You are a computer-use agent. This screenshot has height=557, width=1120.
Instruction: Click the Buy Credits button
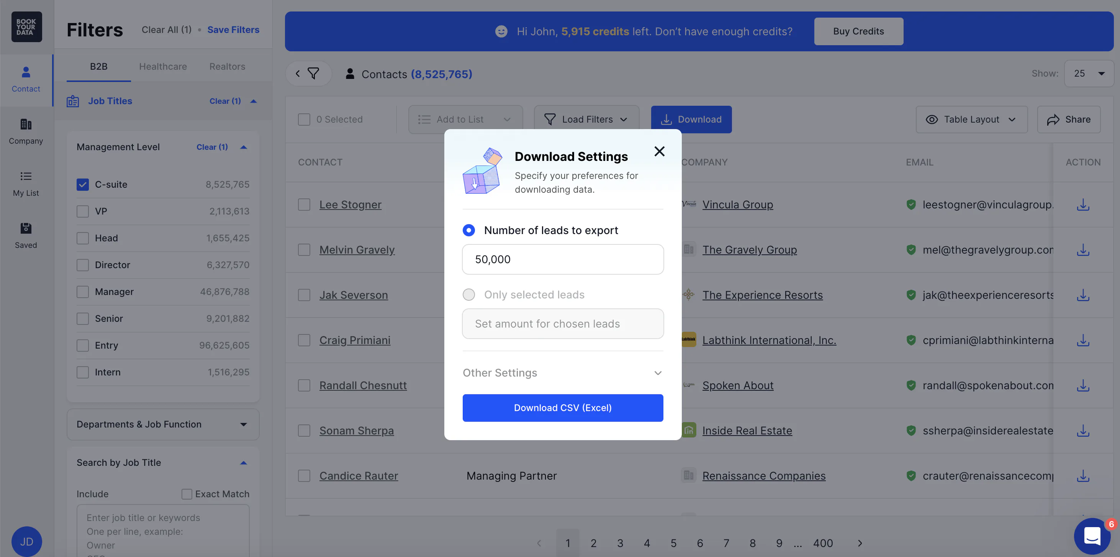(858, 31)
